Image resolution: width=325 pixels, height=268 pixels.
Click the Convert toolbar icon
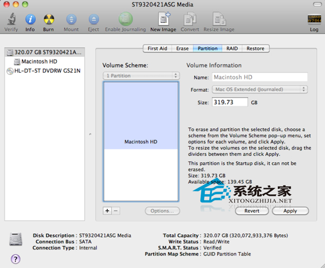point(189,21)
